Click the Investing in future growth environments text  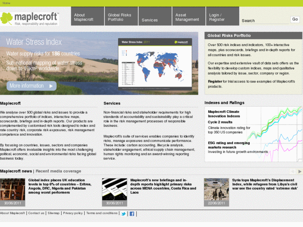click(x=238, y=152)
